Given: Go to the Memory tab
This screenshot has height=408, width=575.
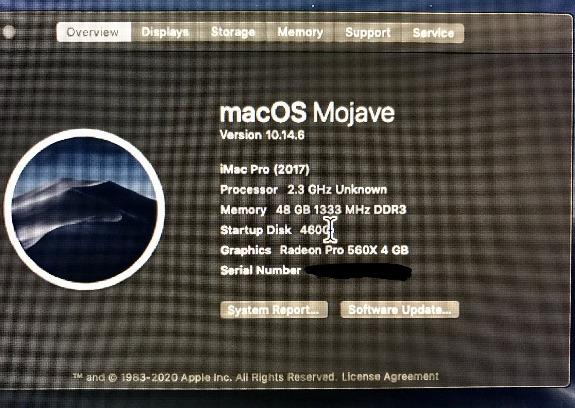Looking at the screenshot, I should click(x=300, y=32).
